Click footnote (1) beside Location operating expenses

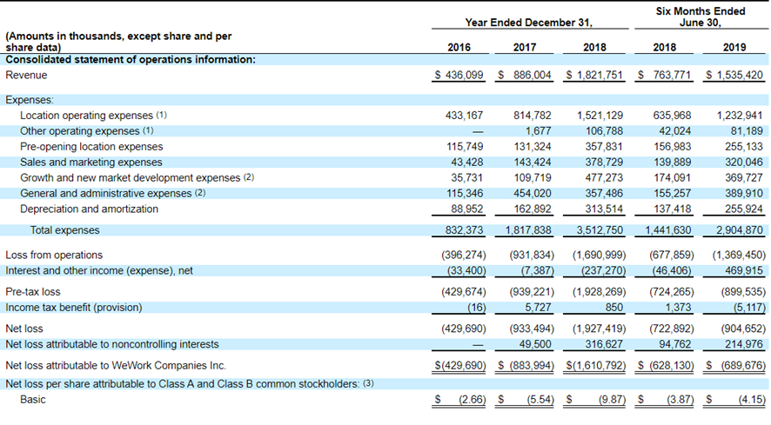coord(161,116)
